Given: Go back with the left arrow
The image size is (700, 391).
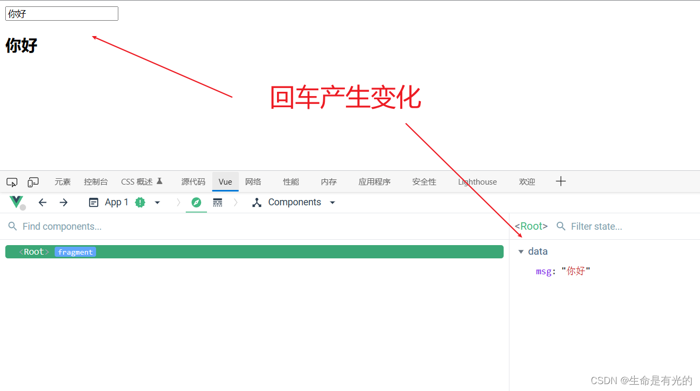Looking at the screenshot, I should click(42, 202).
